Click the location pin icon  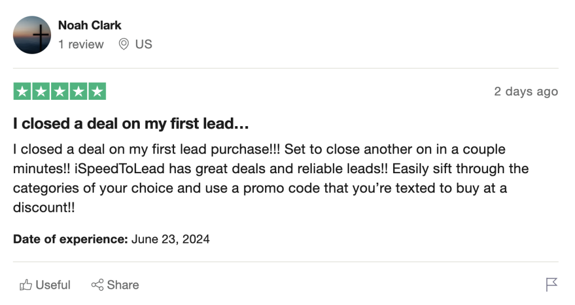124,44
